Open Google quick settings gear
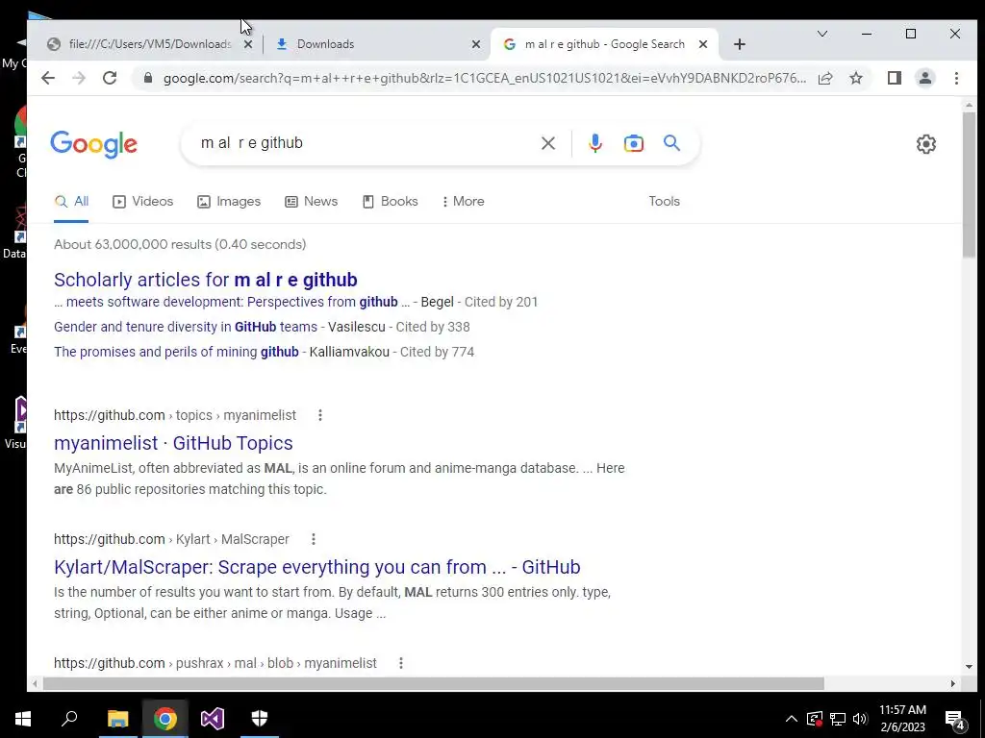The image size is (985, 738). [925, 144]
